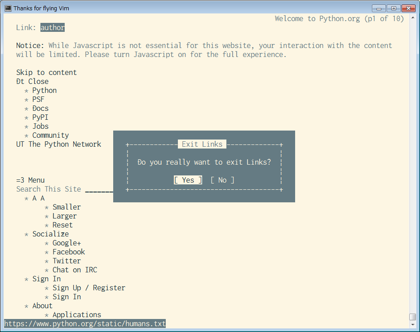420x332 pixels.
Task: Click the 'Thanks for flying Vim' title text
Action: [x=41, y=8]
